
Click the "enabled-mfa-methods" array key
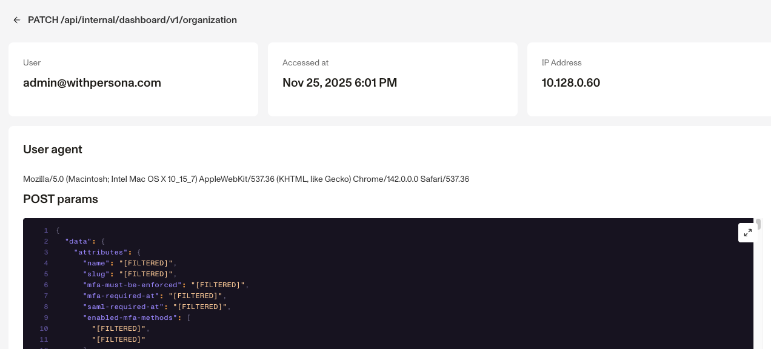pos(130,318)
